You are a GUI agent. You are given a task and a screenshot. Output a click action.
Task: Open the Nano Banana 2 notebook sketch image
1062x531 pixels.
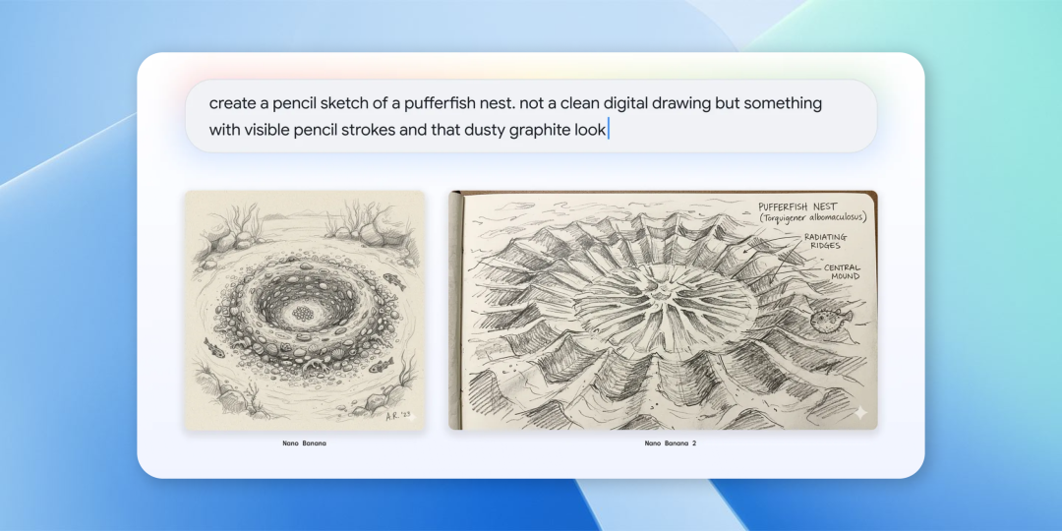(x=663, y=310)
